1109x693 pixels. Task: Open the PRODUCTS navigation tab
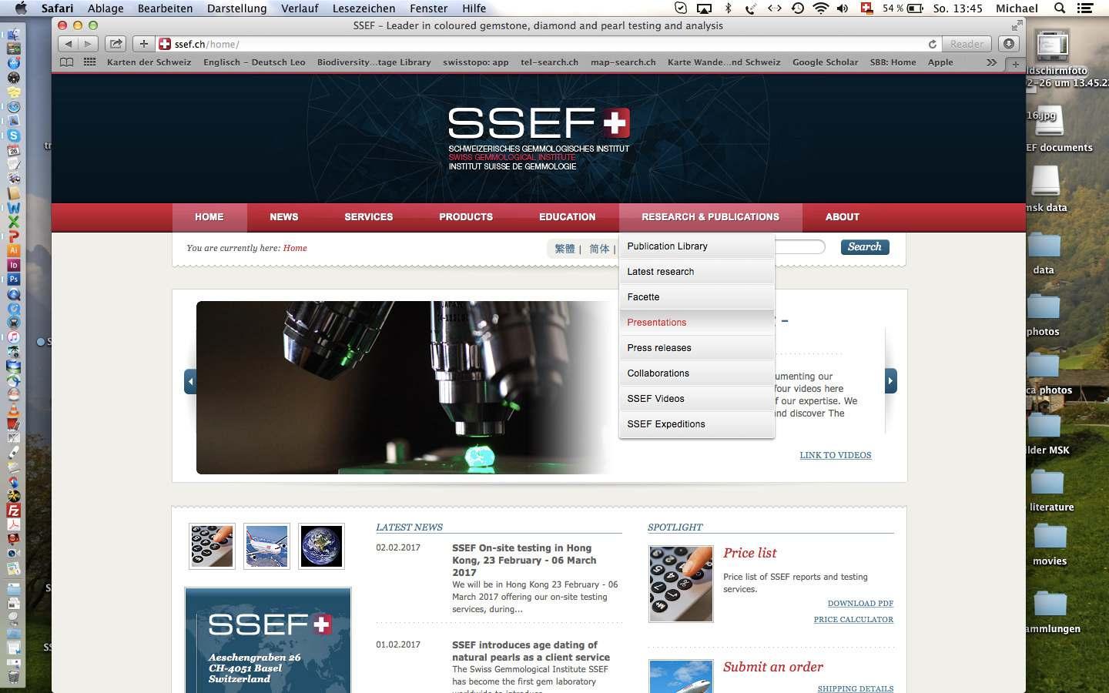coord(466,217)
